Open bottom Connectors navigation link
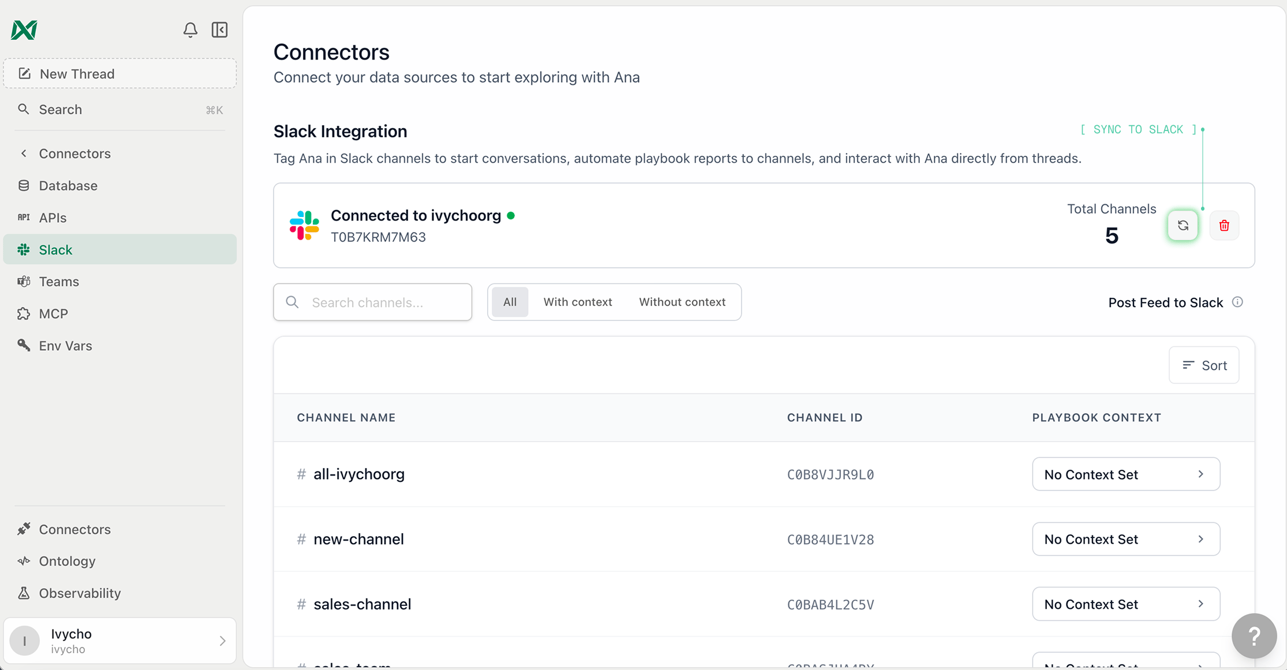This screenshot has height=670, width=1287. point(120,529)
